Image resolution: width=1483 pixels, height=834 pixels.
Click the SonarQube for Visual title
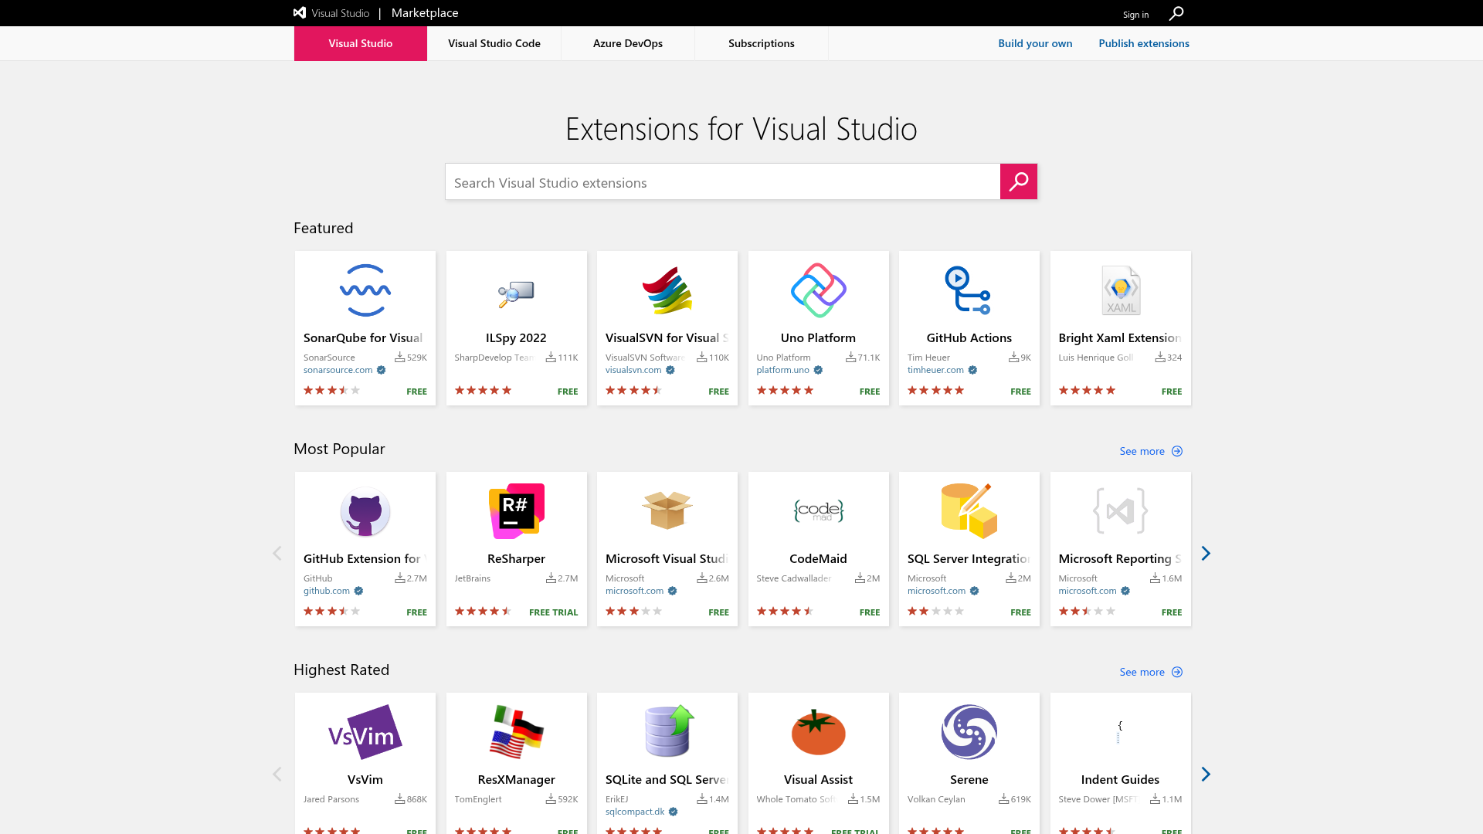point(363,337)
